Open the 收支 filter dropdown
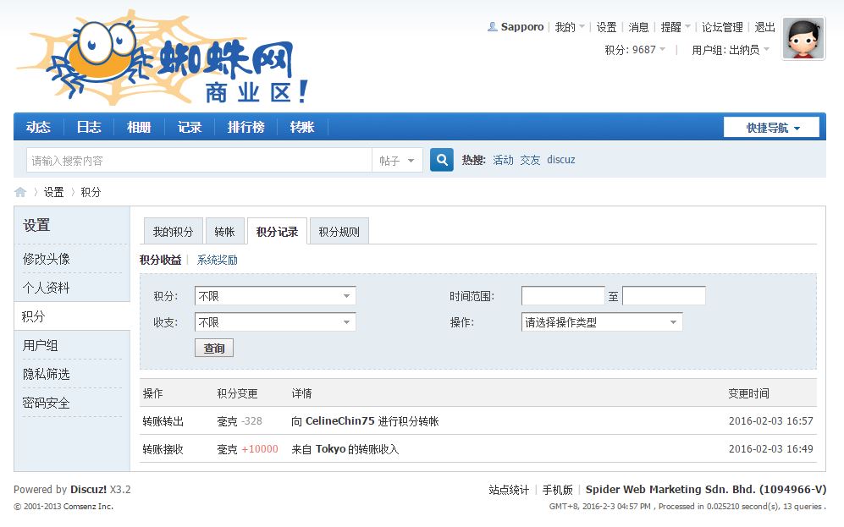This screenshot has width=844, height=527. pos(275,322)
